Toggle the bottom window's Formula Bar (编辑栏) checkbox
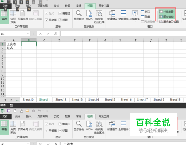Screen dimensions: 186x145 [60, 124]
